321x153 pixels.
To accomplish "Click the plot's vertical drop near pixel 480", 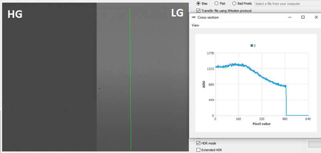I will click(286, 100).
